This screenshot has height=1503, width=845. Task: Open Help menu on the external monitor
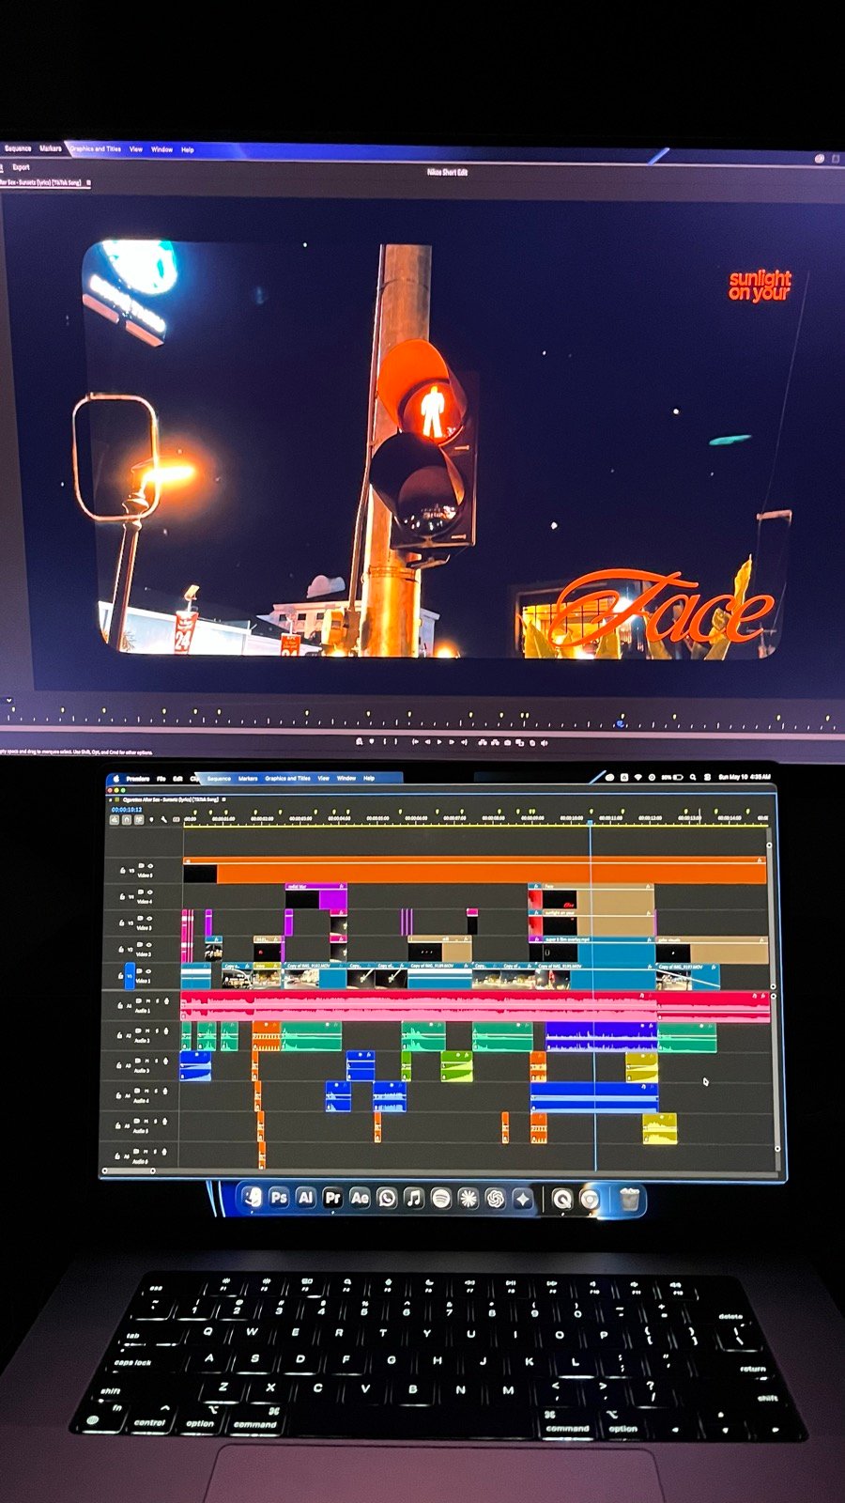point(187,149)
